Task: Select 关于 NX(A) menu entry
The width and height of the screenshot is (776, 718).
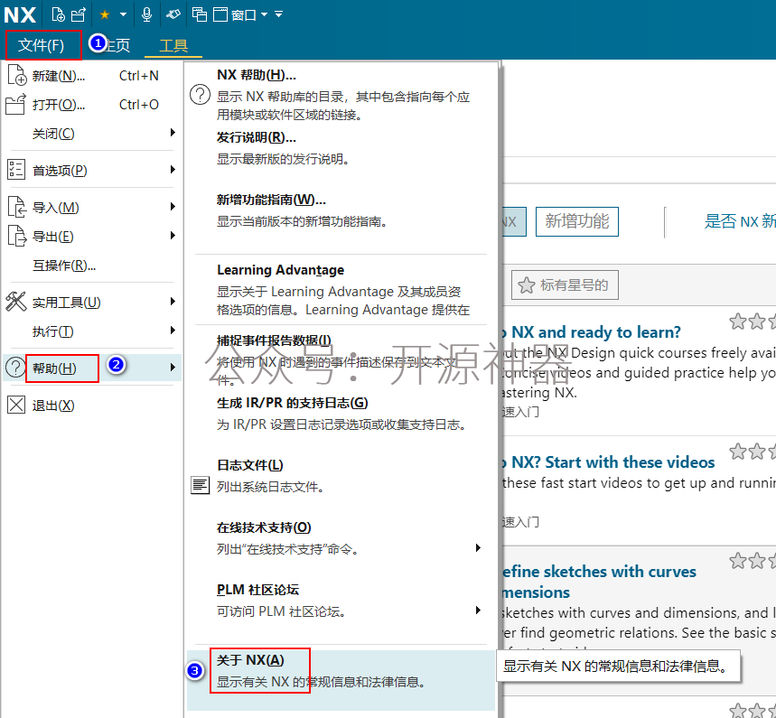Action: point(341,680)
